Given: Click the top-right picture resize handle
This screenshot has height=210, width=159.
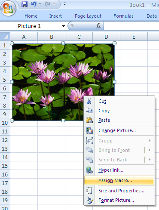Looking at the screenshot, I should [115, 43].
